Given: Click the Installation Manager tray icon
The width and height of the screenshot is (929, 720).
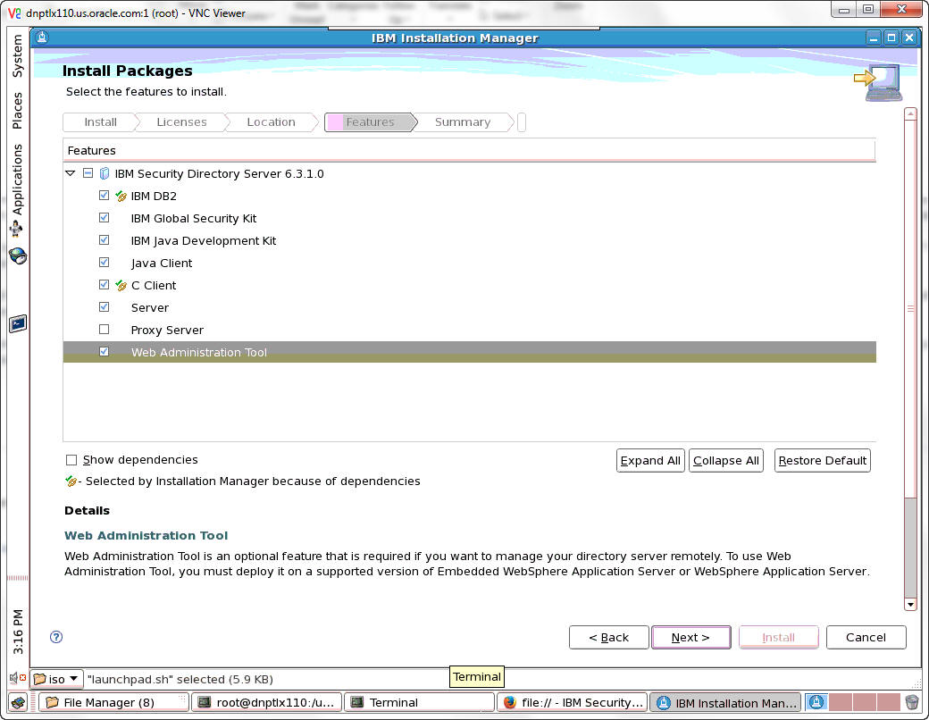Looking at the screenshot, I should pyautogui.click(x=816, y=702).
